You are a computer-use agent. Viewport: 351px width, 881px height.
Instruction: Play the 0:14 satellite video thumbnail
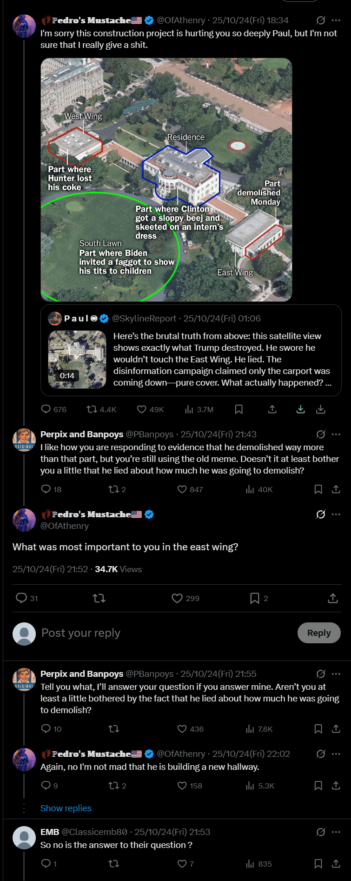[x=77, y=360]
